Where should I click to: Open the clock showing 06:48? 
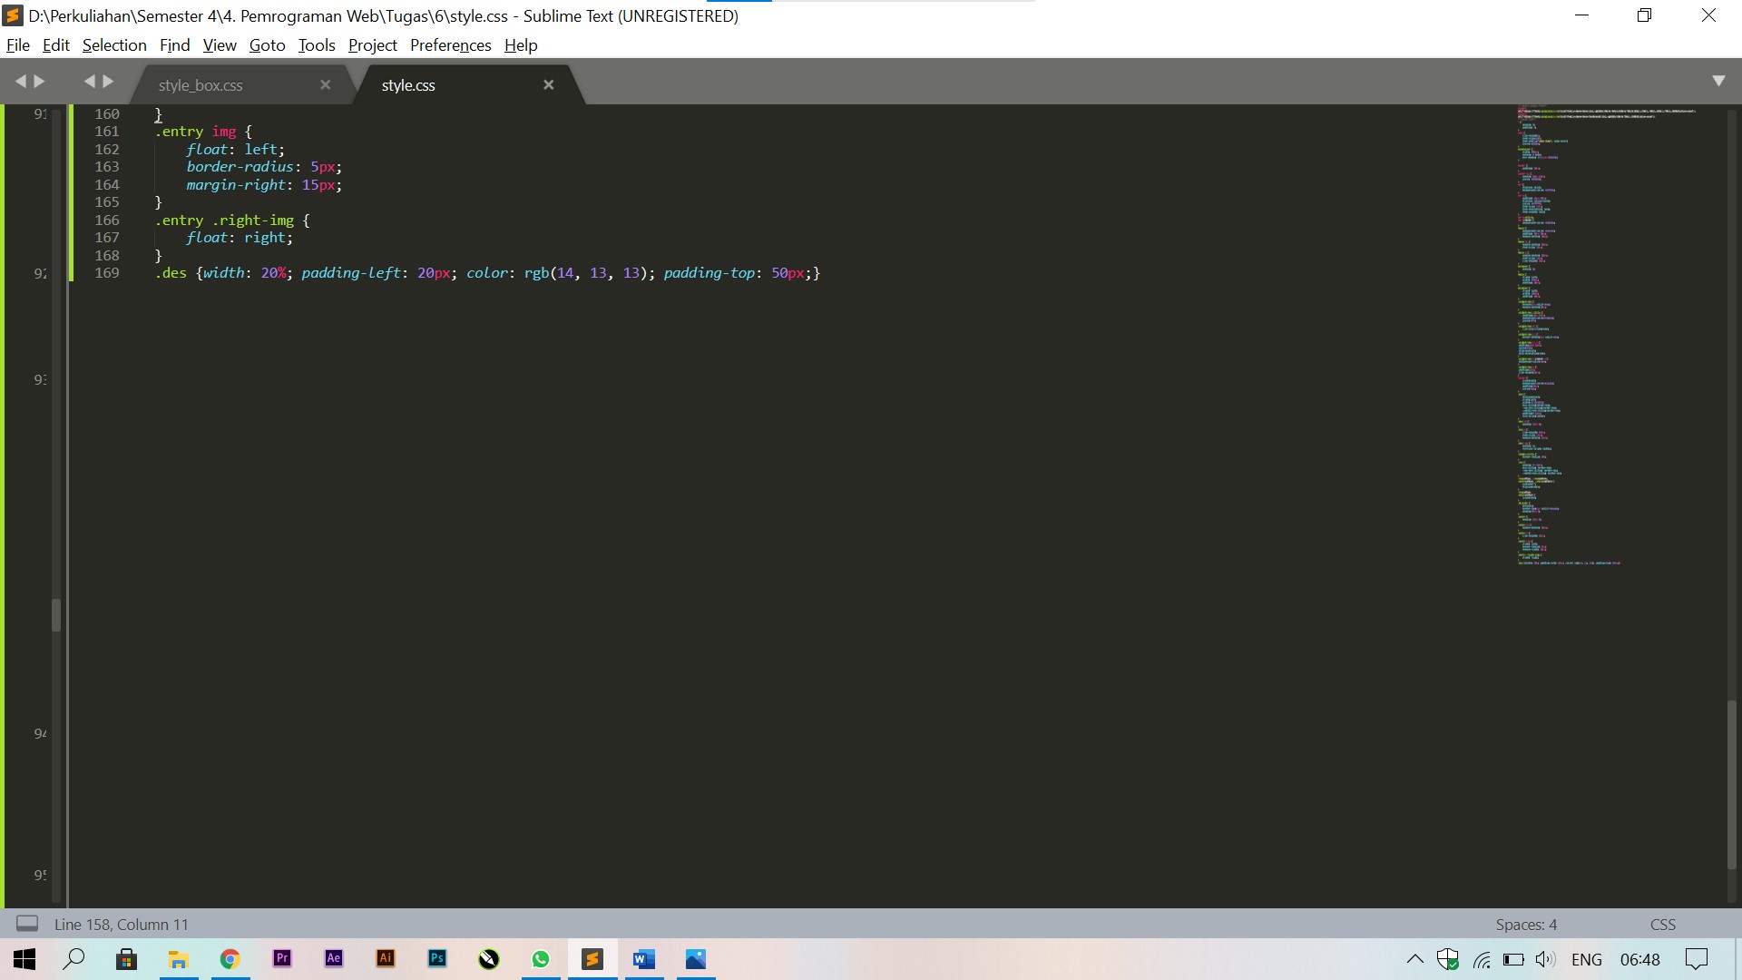[1639, 960]
